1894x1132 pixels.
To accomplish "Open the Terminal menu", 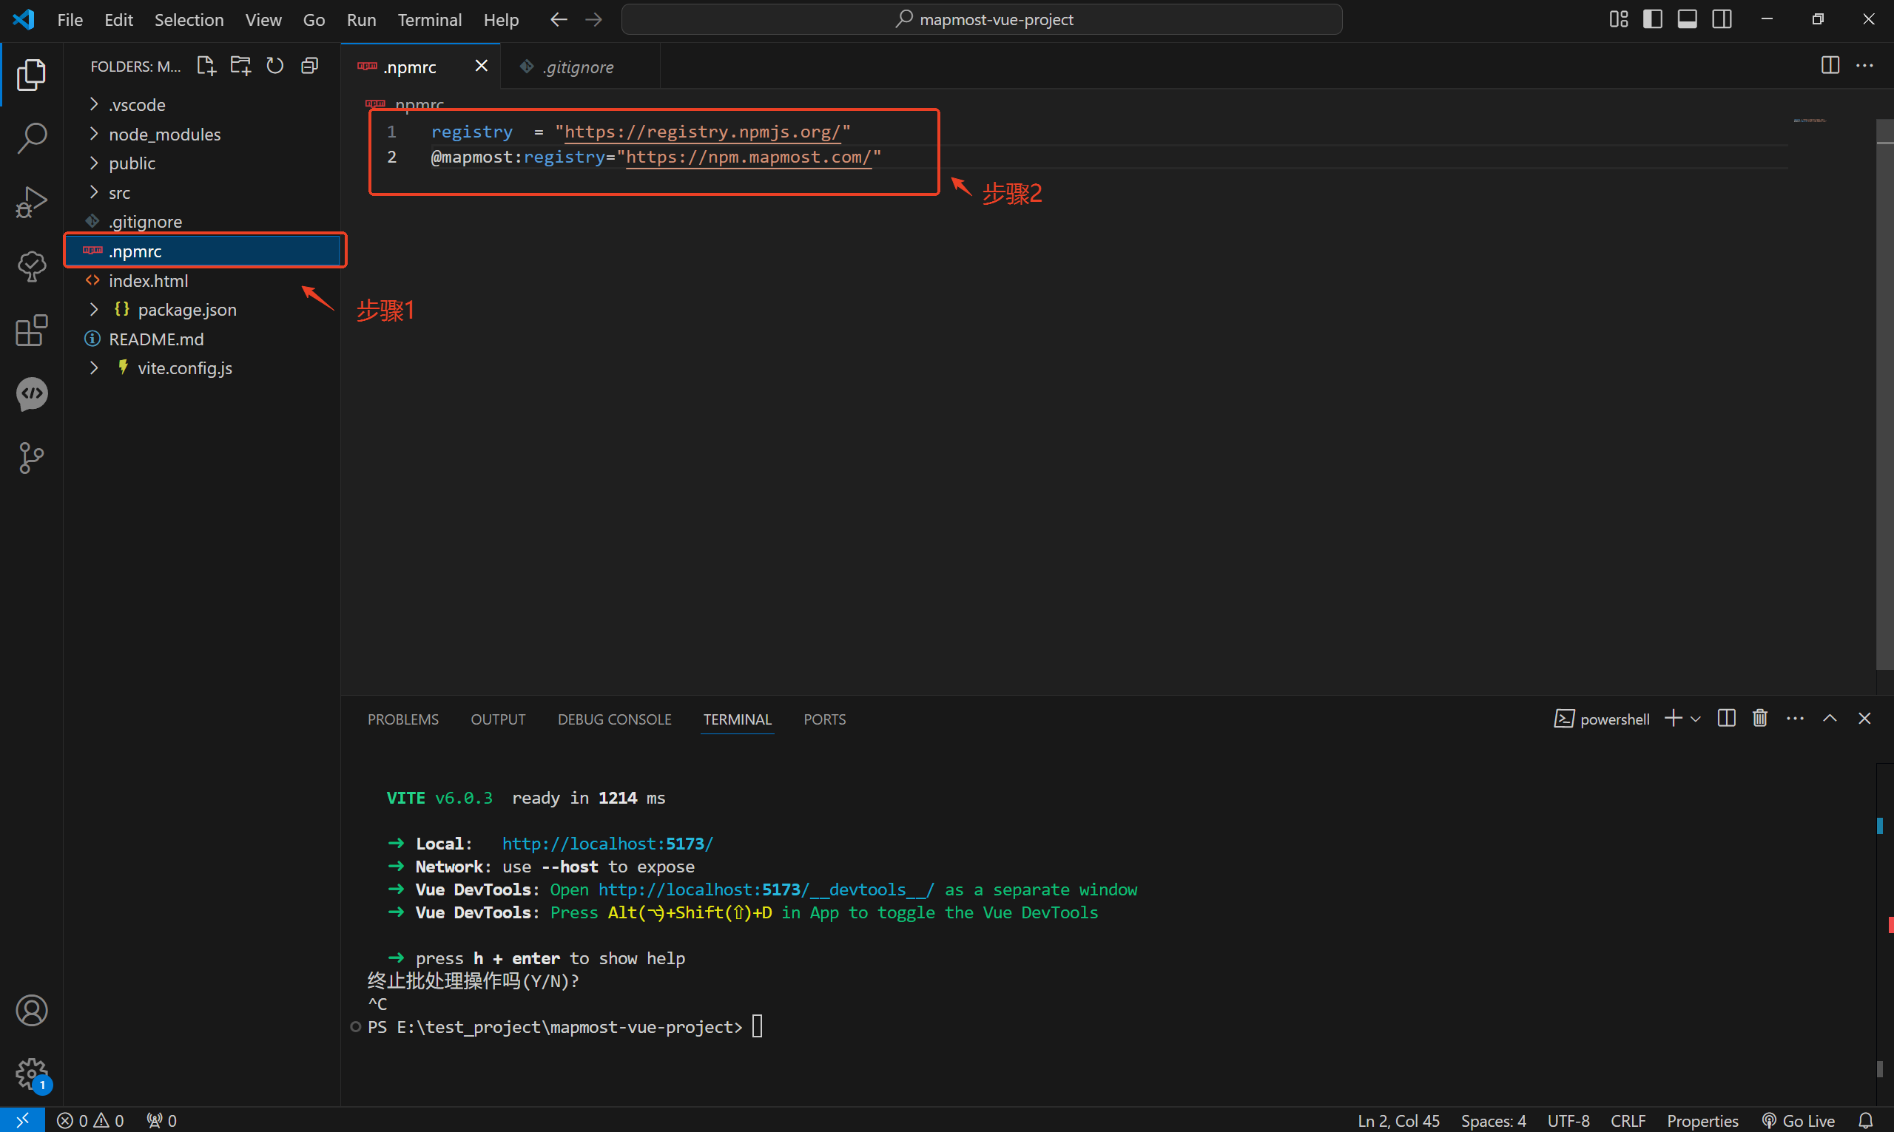I will coord(430,19).
